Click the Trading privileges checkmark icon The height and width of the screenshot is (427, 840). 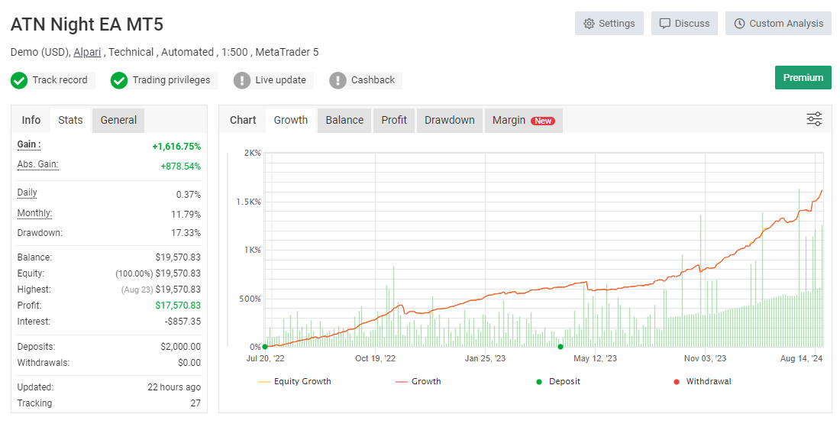tap(119, 80)
